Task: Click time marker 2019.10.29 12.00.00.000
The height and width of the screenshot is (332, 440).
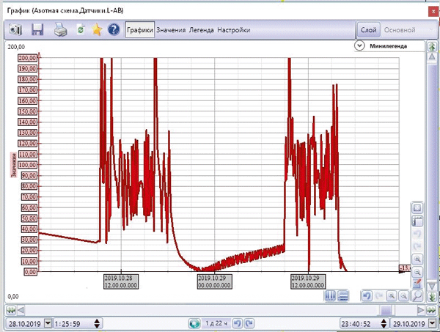Action: (308, 281)
